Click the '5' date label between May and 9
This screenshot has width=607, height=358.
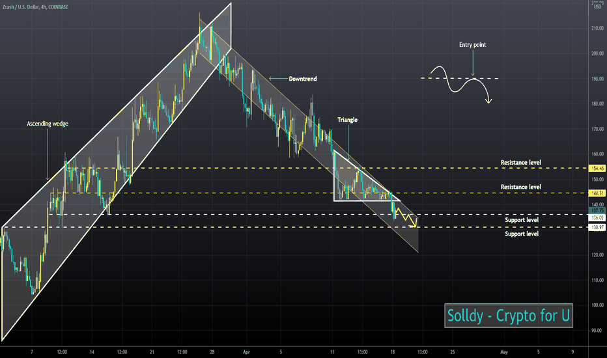pos(538,352)
